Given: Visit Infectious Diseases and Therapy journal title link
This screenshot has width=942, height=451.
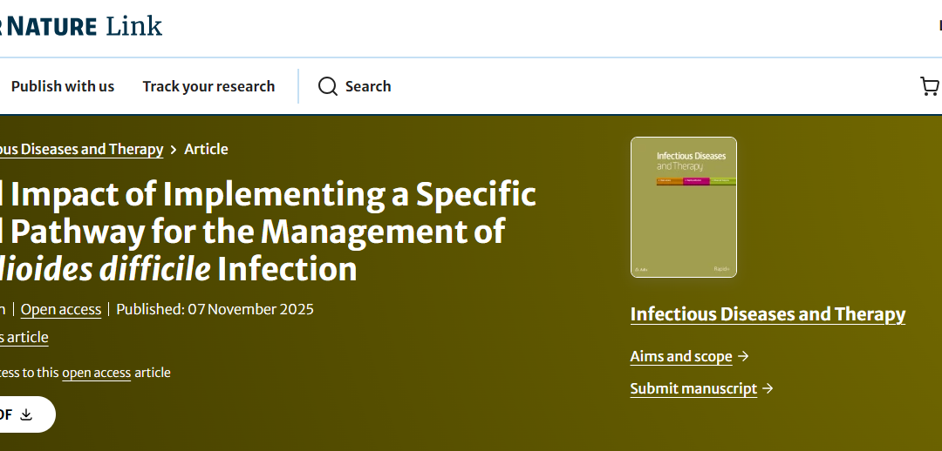Looking at the screenshot, I should tap(768, 314).
